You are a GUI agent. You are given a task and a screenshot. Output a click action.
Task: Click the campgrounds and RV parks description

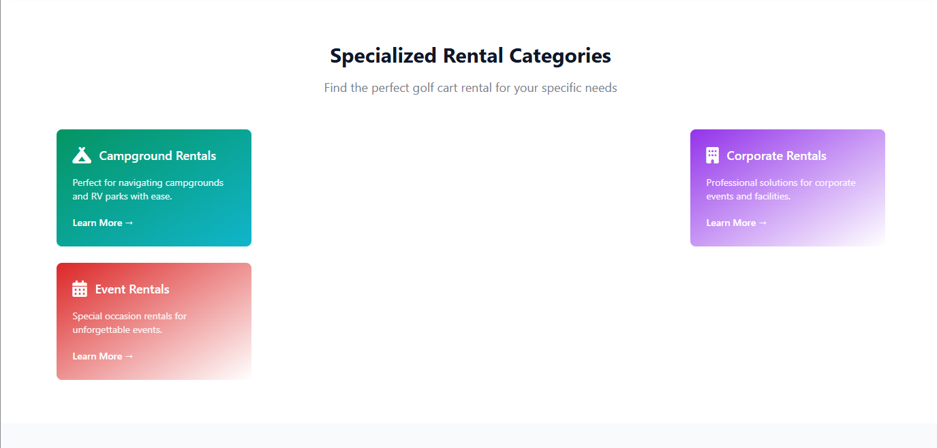pyautogui.click(x=148, y=189)
